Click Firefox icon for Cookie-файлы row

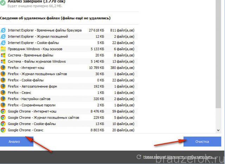(x=3, y=80)
